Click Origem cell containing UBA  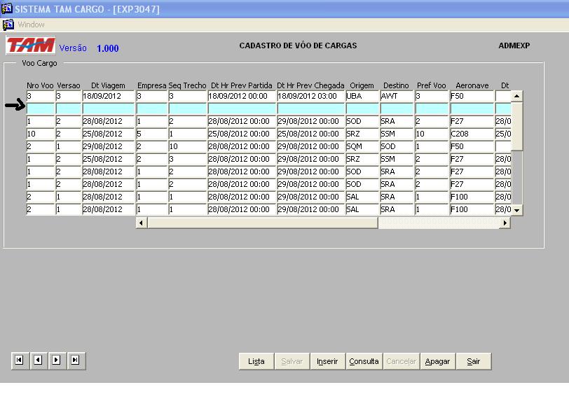(362, 96)
